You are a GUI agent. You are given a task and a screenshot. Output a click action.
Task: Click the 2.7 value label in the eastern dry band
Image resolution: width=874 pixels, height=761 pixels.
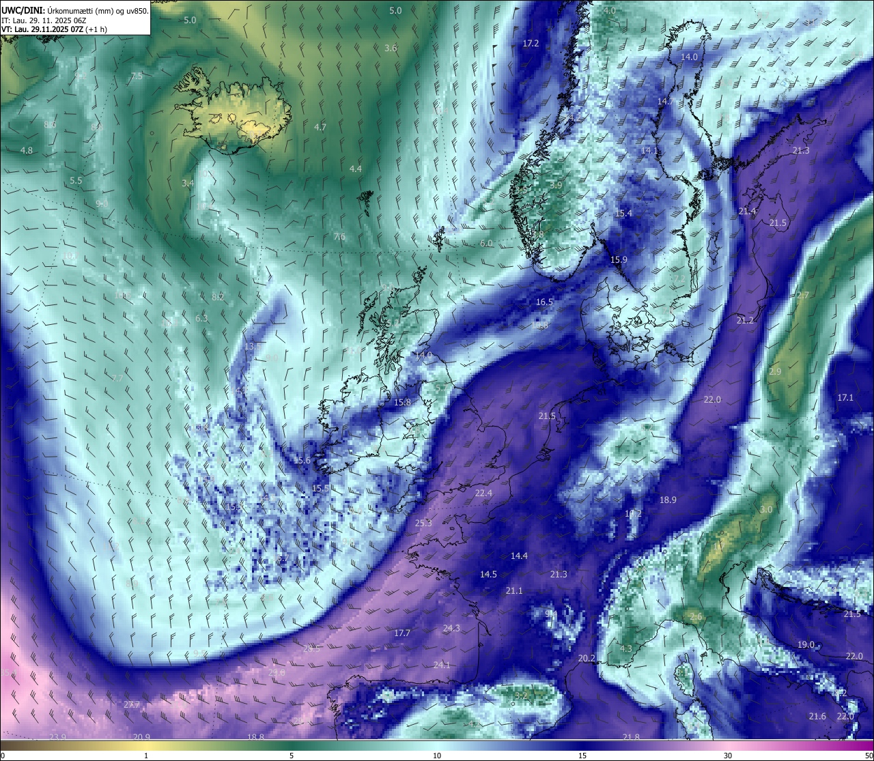803,296
